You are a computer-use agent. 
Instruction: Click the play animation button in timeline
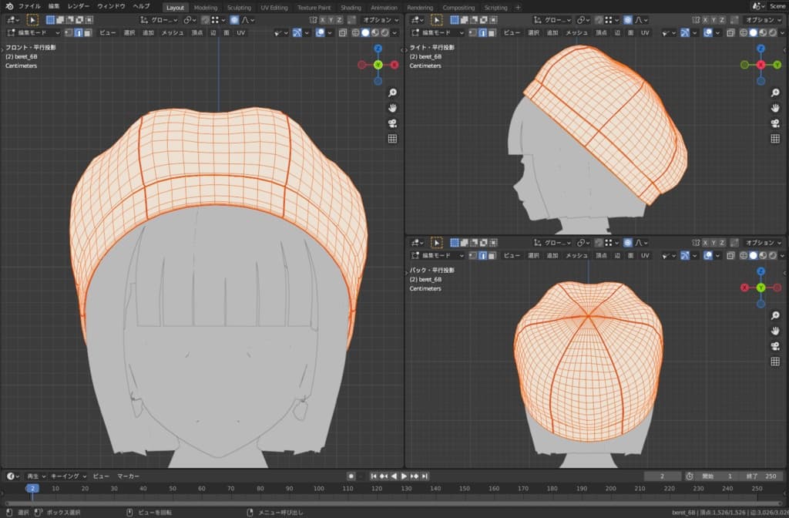(x=404, y=476)
